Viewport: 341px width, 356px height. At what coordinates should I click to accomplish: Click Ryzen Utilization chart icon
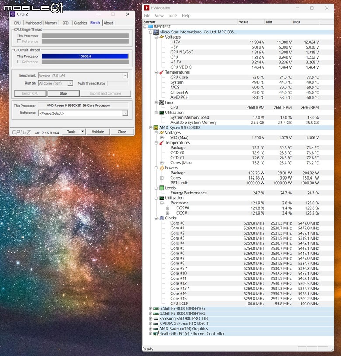(162, 198)
